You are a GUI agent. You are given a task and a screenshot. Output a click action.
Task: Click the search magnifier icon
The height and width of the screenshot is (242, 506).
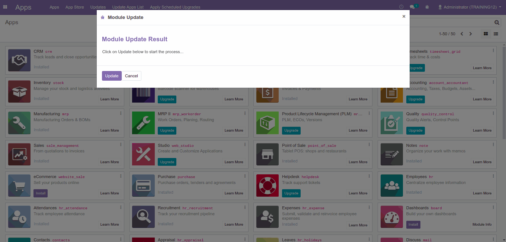click(497, 23)
